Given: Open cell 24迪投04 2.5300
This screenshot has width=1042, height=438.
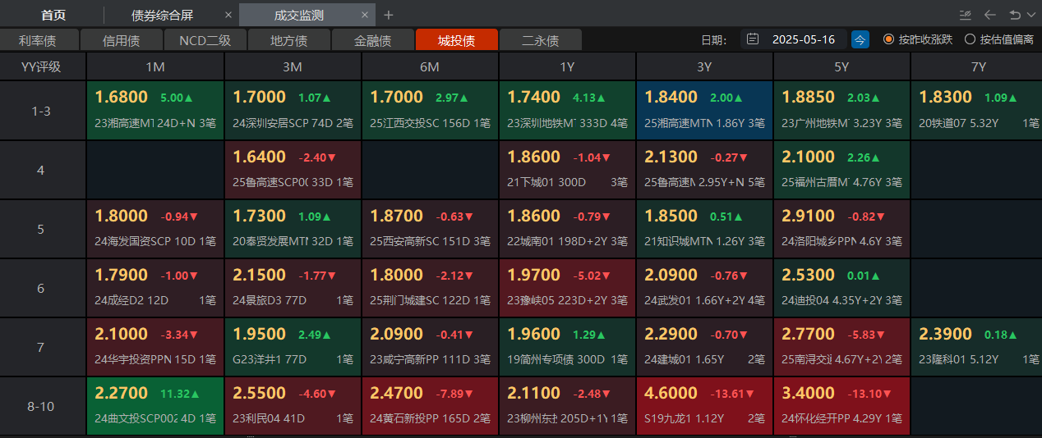Looking at the screenshot, I should 841,288.
